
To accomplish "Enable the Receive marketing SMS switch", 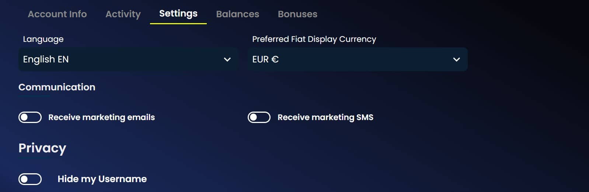I will 259,117.
